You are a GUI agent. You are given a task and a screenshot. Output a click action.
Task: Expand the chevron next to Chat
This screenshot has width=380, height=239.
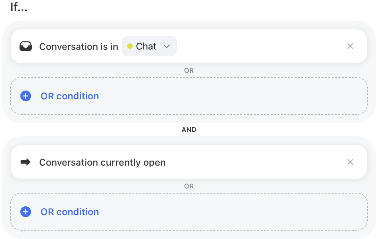167,46
